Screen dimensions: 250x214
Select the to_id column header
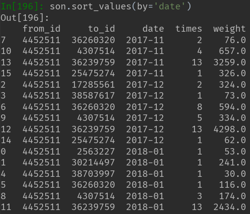click(101, 29)
